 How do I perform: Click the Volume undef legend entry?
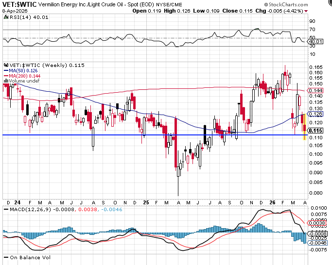[x=21, y=81]
